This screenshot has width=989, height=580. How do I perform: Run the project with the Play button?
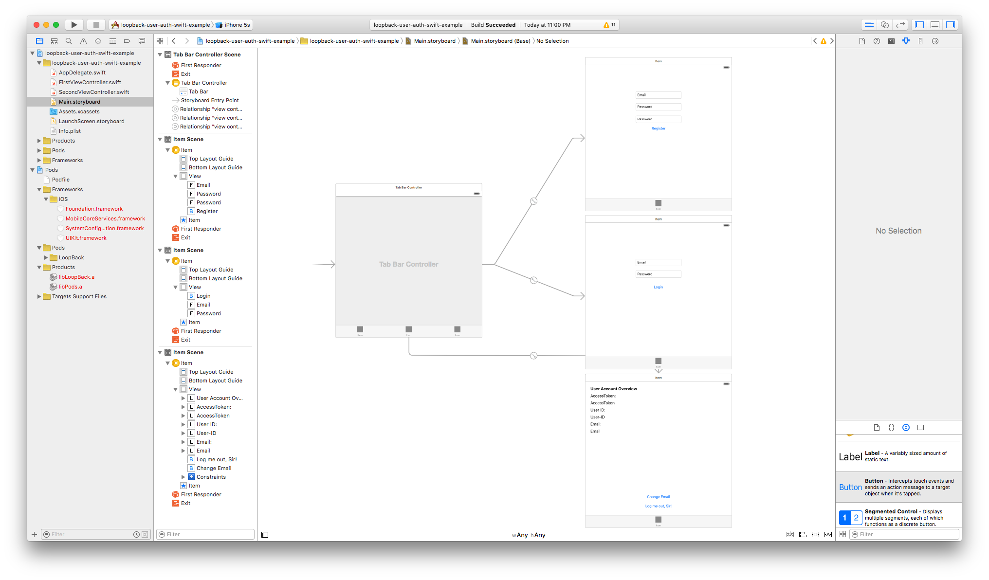[x=74, y=25]
